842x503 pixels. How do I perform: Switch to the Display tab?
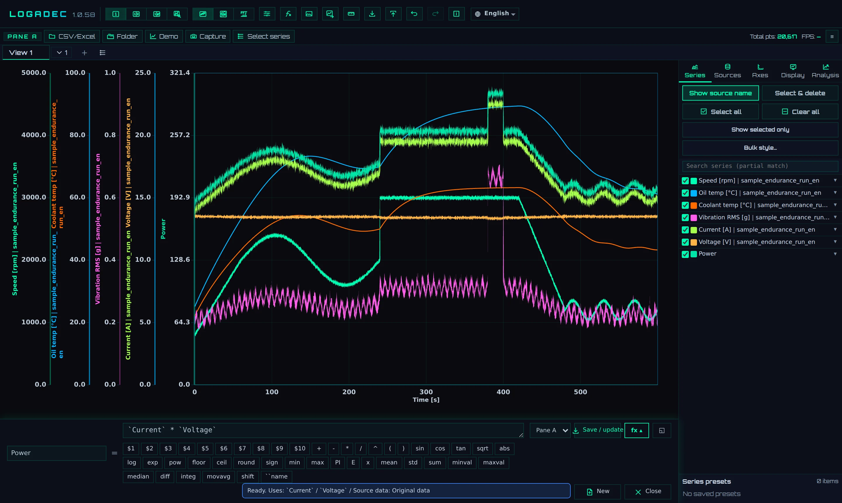click(x=793, y=71)
